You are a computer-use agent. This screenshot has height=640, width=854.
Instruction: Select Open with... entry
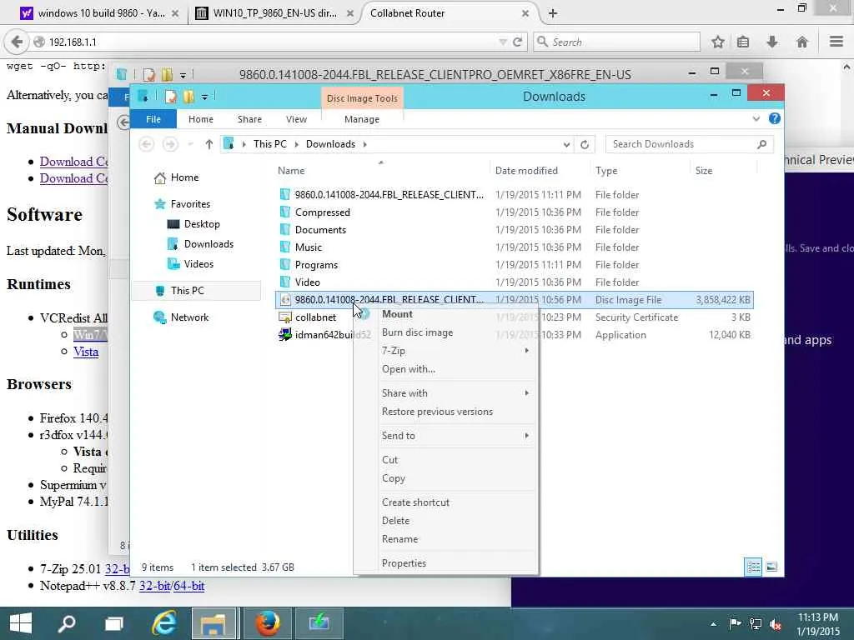pyautogui.click(x=409, y=369)
